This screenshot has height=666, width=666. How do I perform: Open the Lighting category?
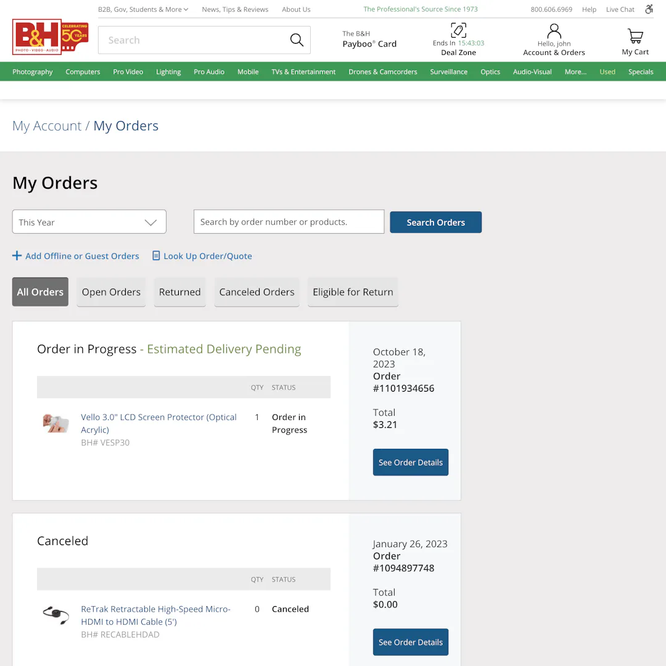pyautogui.click(x=168, y=72)
